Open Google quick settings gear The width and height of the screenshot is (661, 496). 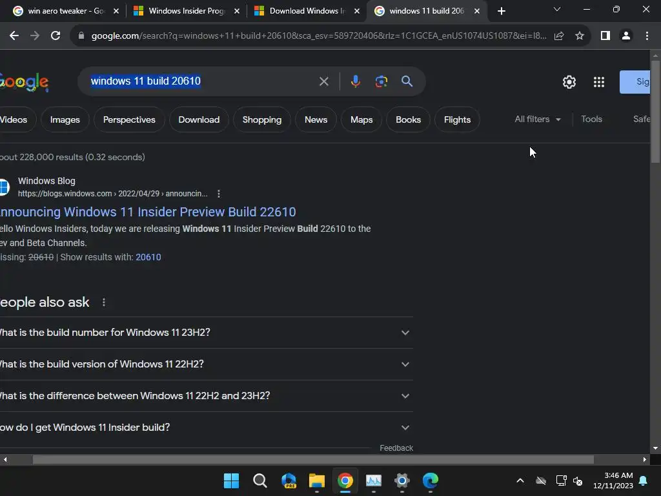569,82
